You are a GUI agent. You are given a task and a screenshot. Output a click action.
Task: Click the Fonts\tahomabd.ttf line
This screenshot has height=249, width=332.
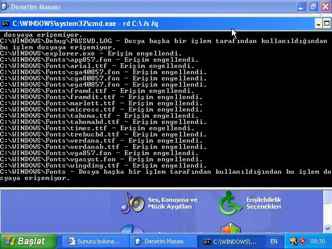click(103, 122)
